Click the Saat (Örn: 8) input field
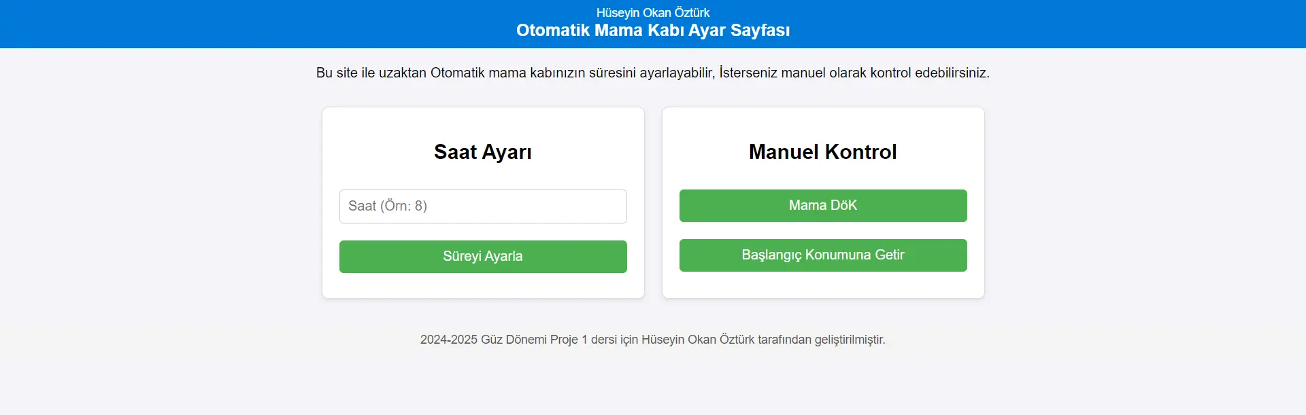The height and width of the screenshot is (415, 1306). click(483, 206)
